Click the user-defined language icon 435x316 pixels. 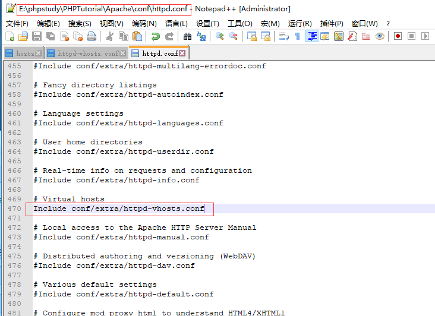325,36
